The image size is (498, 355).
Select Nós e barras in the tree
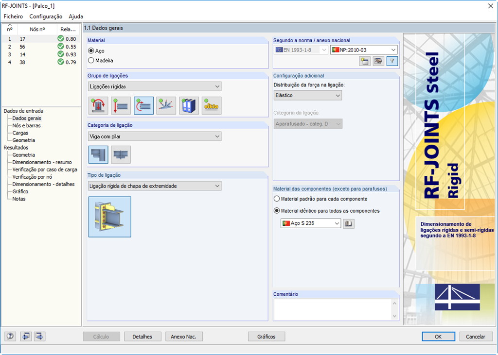pyautogui.click(x=27, y=126)
